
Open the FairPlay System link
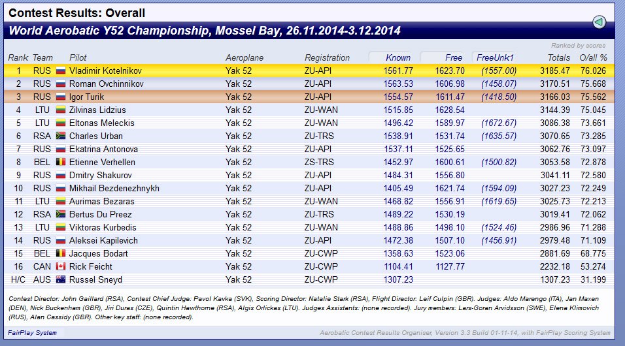(32, 332)
